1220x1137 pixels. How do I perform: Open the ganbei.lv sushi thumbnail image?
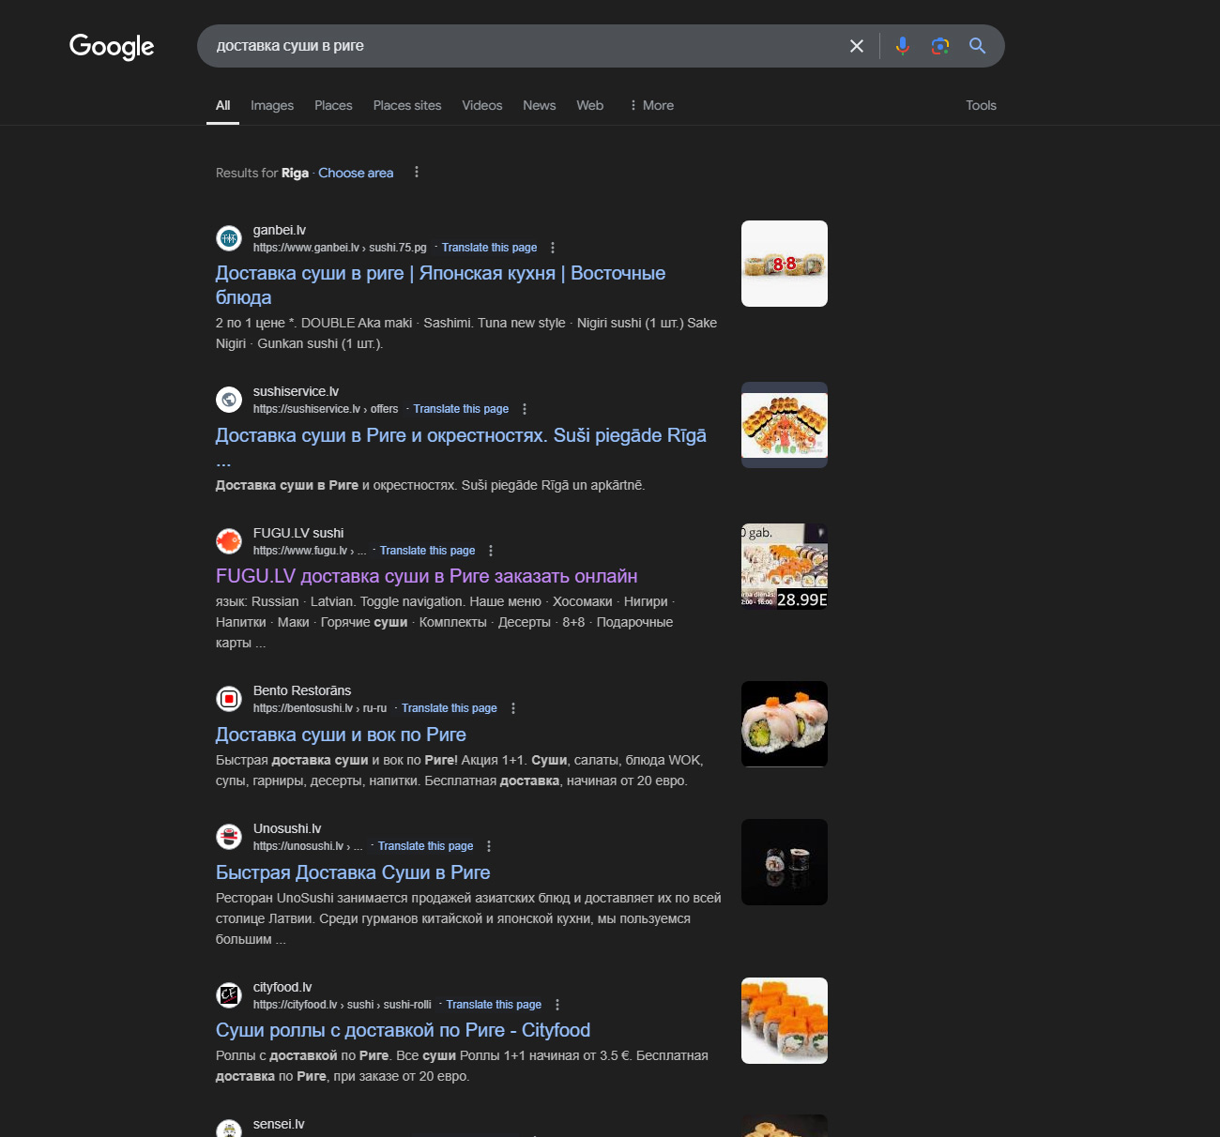coord(785,264)
